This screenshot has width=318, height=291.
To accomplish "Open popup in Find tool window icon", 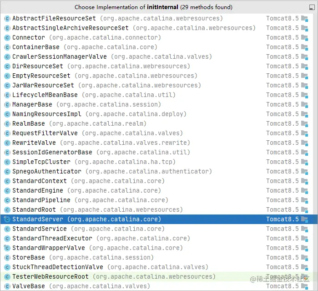I will (312, 7).
